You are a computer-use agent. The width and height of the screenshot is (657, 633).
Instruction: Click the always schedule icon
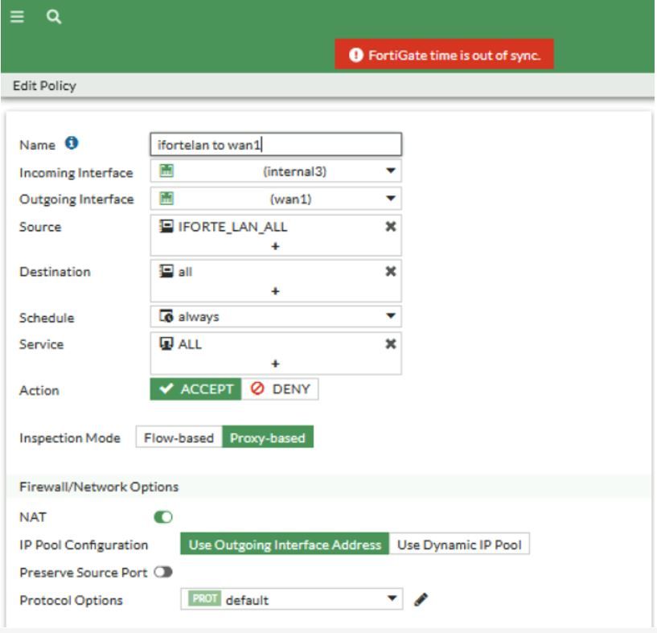pyautogui.click(x=166, y=316)
